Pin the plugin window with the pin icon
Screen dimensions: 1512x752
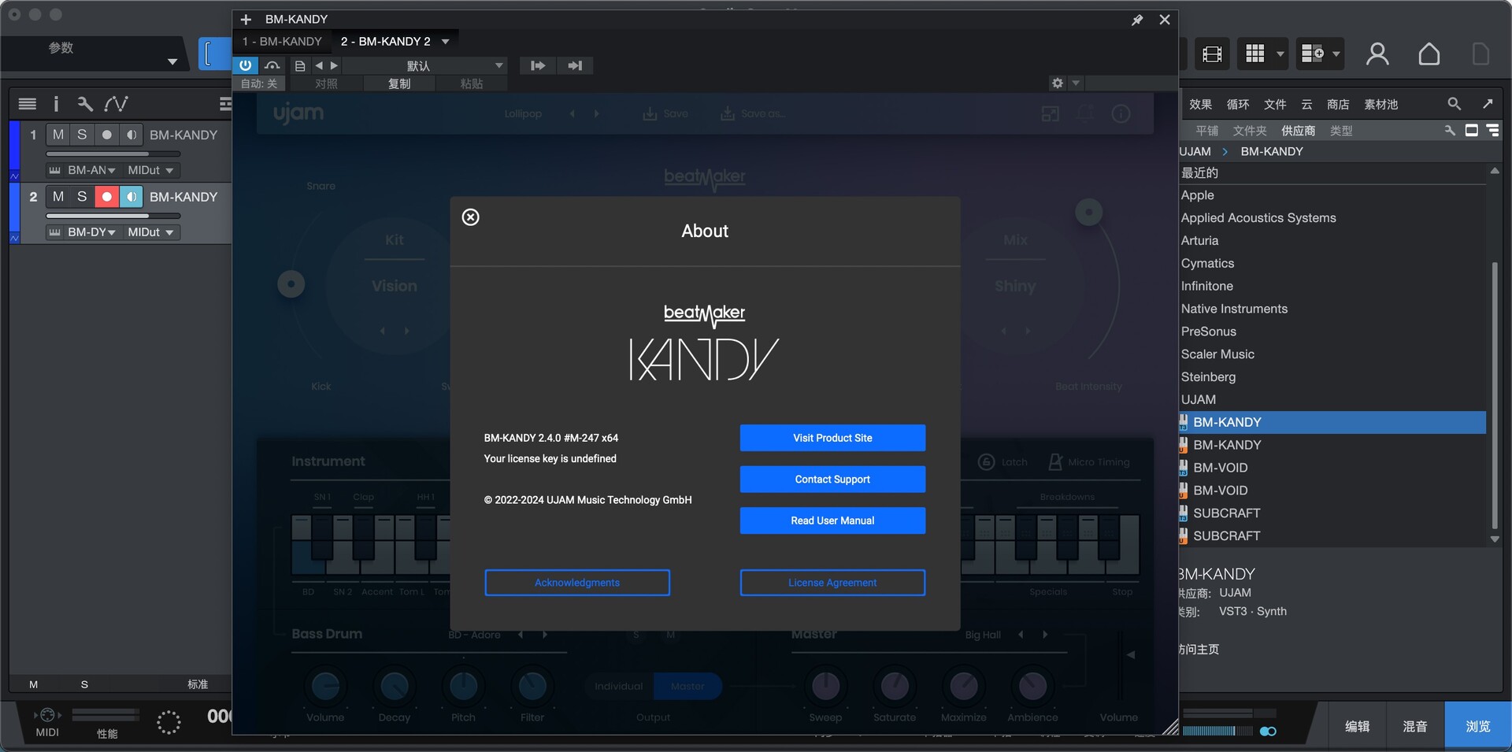[1137, 20]
